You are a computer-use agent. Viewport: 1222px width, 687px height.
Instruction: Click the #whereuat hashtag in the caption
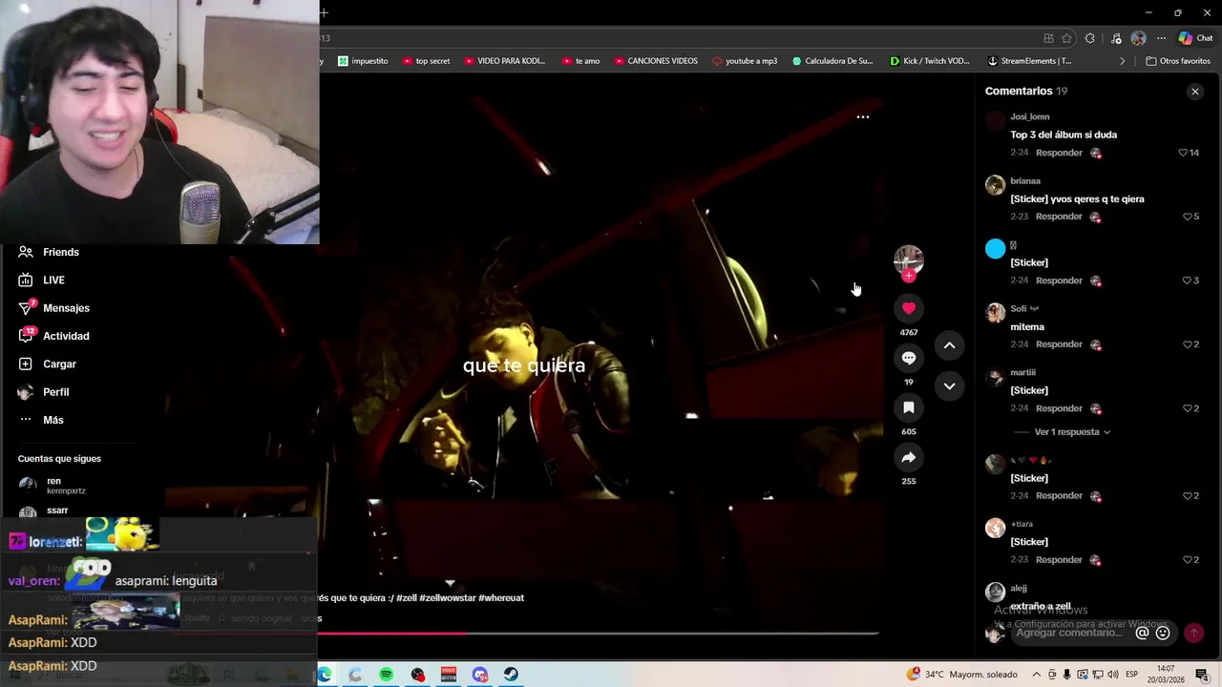(x=500, y=598)
